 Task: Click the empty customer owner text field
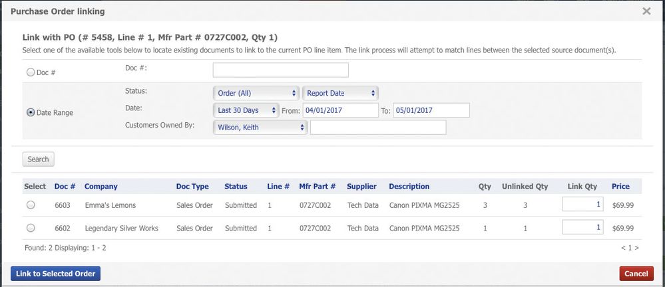click(377, 127)
